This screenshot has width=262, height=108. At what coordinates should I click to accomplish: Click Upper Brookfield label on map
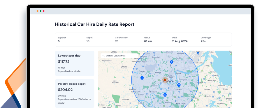tap(115, 82)
